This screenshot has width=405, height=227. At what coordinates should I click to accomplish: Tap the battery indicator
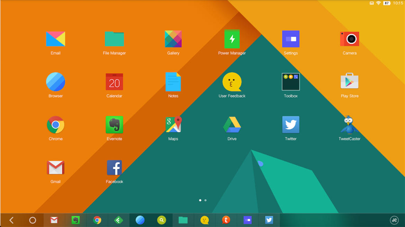point(387,3)
